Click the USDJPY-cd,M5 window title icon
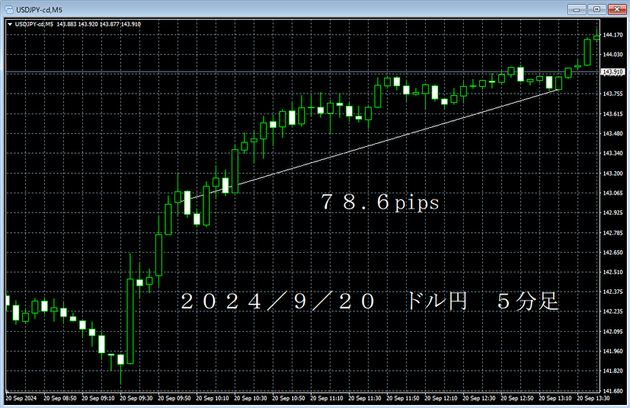This screenshot has height=408, width=630. point(9,9)
